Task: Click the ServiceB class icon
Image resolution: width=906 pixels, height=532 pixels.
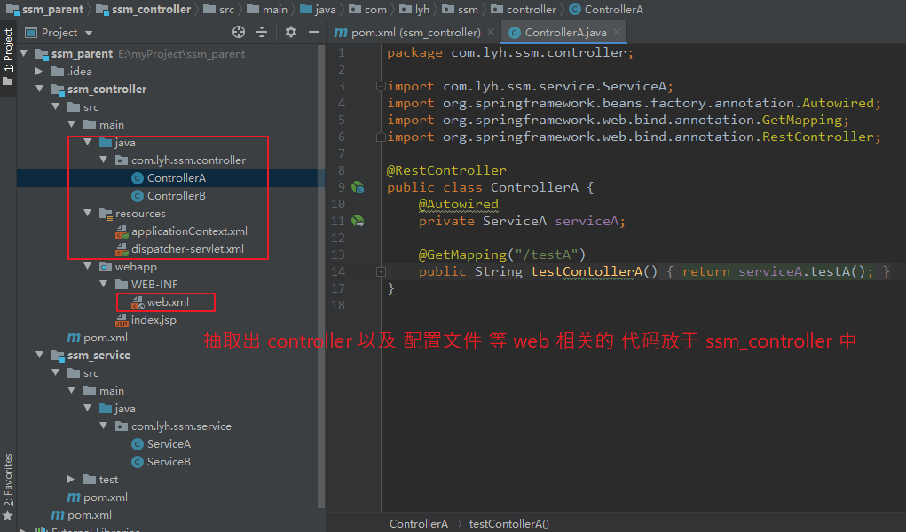Action: pyautogui.click(x=138, y=462)
